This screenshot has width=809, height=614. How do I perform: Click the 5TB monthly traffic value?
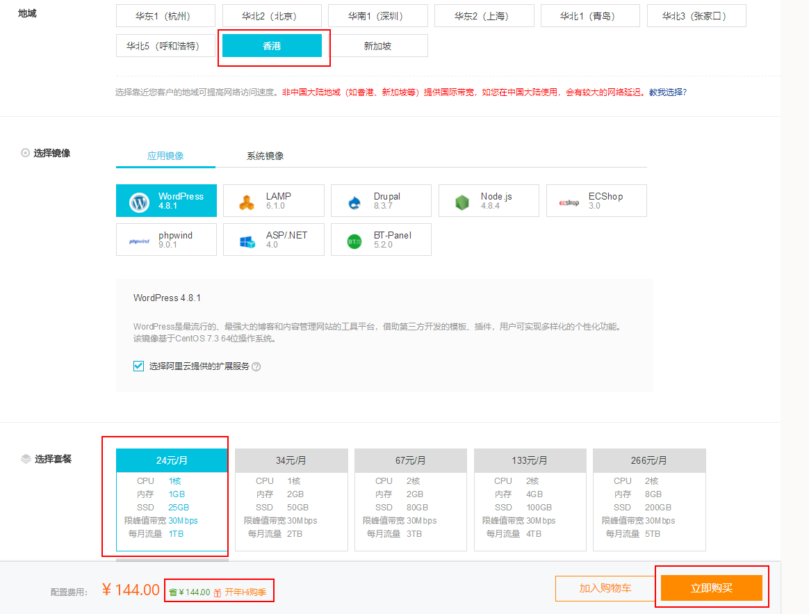click(653, 534)
